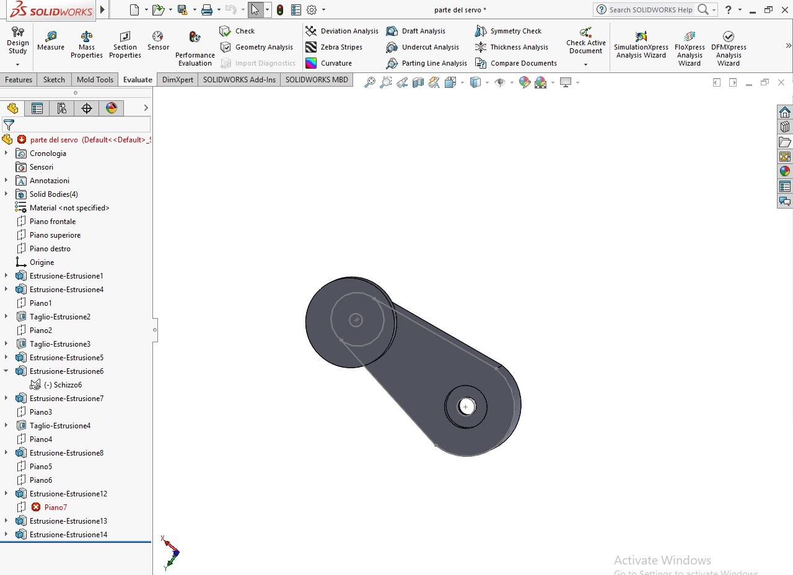Click the Print icon
Viewport: 793px width, 575px height.
pyautogui.click(x=207, y=10)
